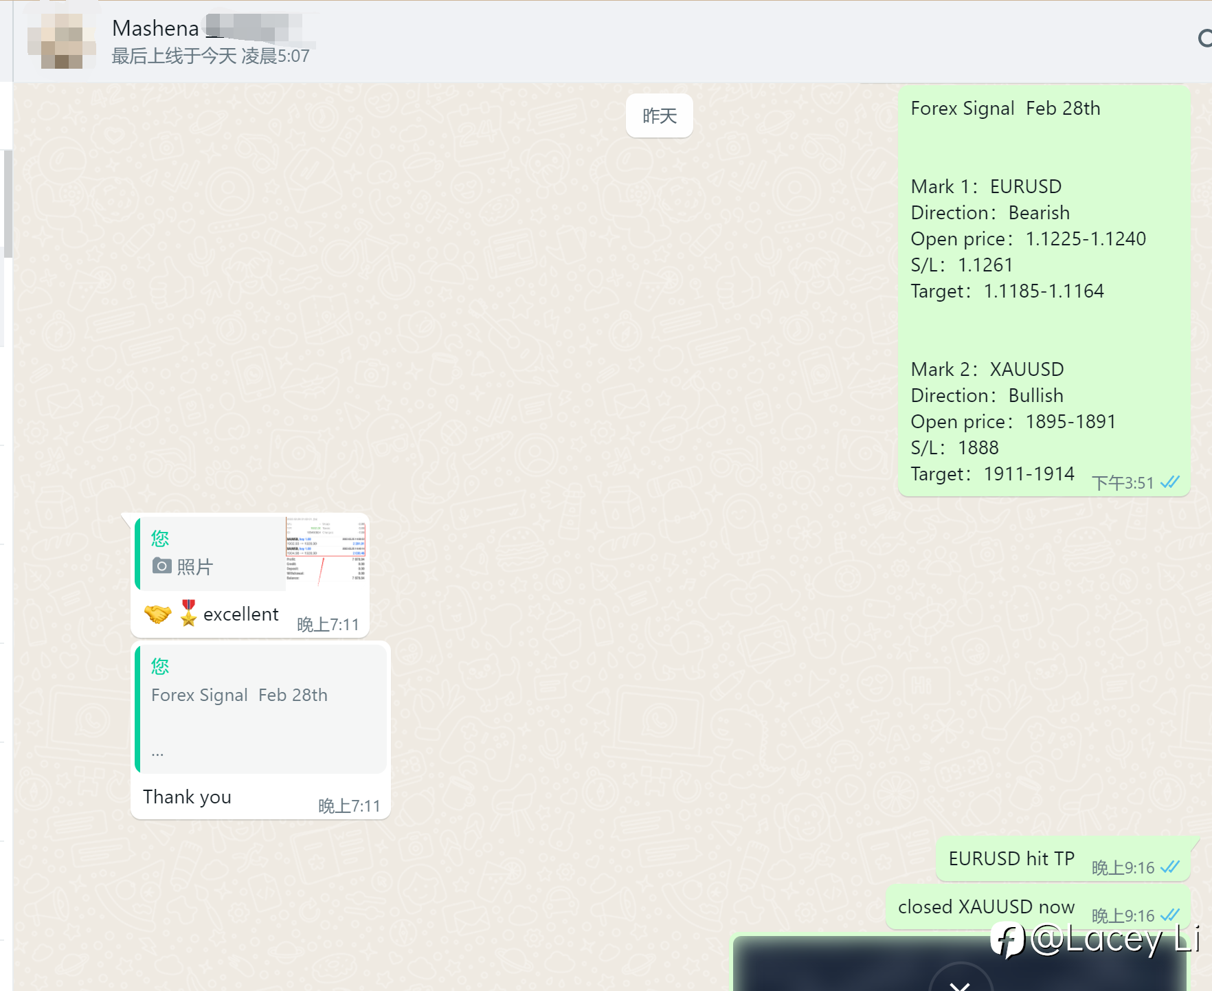The height and width of the screenshot is (991, 1212).
Task: Click read receipt ticks on EURUSD hit TP
Action: [x=1170, y=867]
